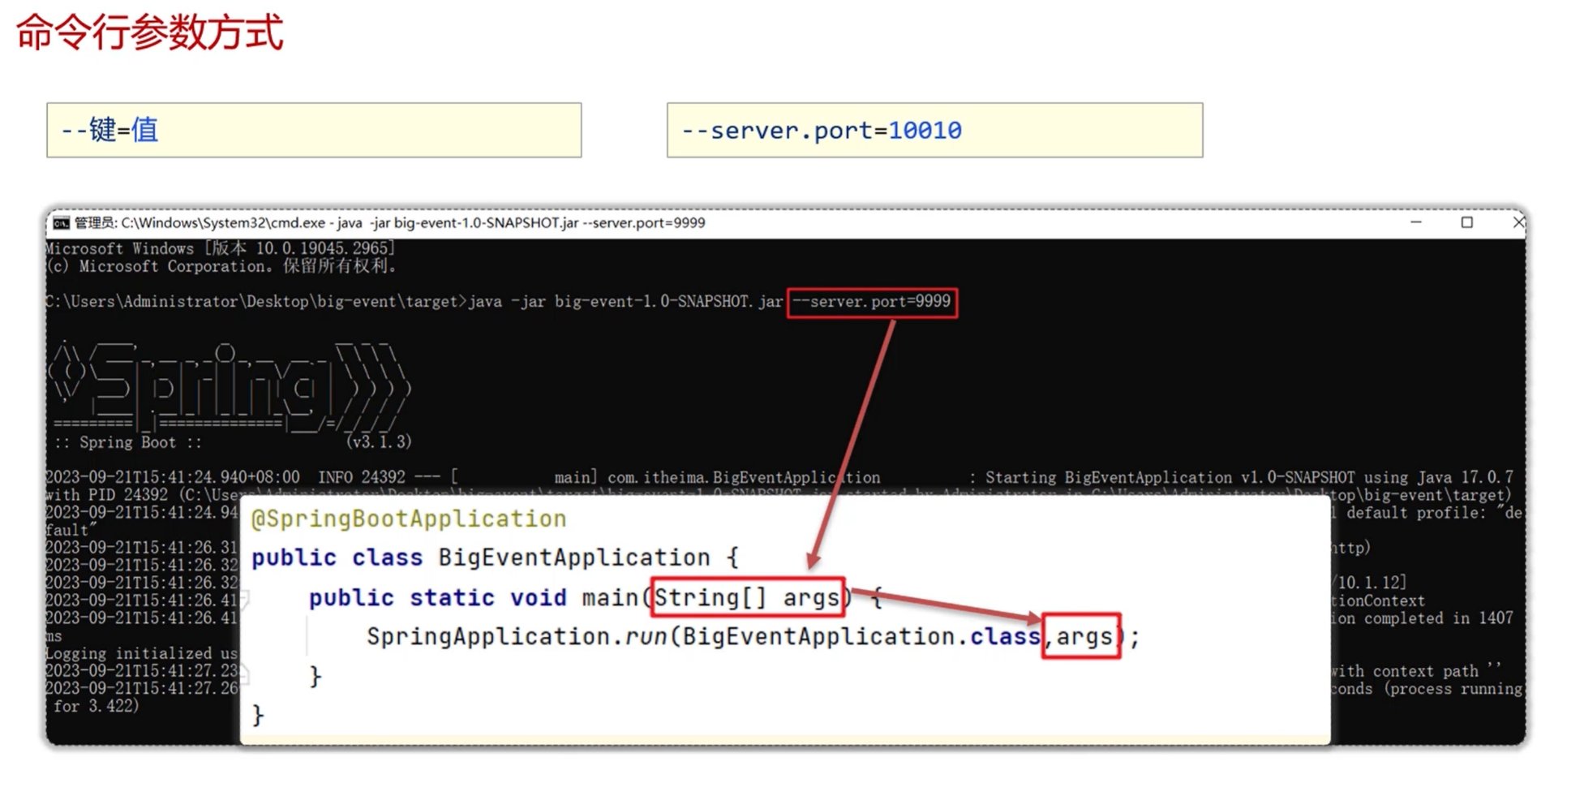Viewport: 1584px width, 792px height.
Task: Click the red-boxed --server.port=9999 argument
Action: 872,302
